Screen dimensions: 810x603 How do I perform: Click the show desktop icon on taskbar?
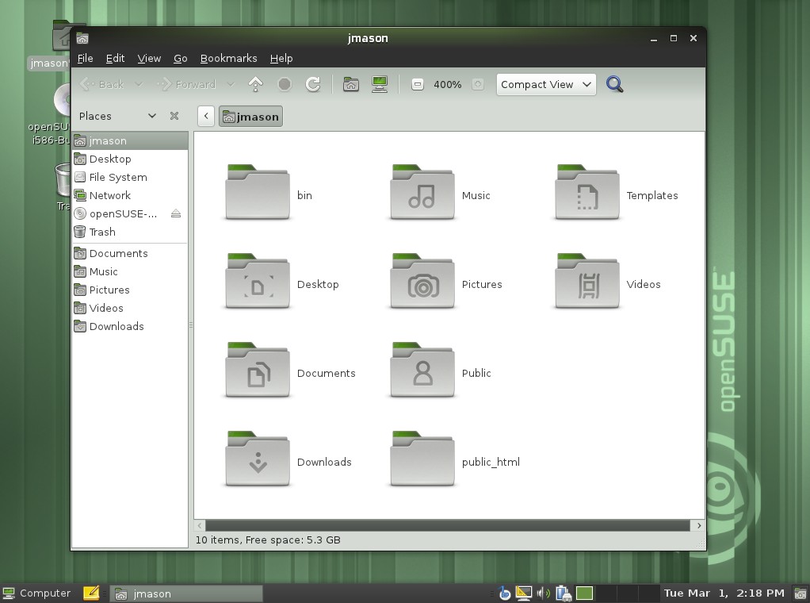pyautogui.click(x=800, y=593)
